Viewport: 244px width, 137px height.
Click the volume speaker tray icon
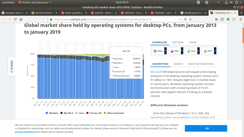pyautogui.click(x=231, y=2)
